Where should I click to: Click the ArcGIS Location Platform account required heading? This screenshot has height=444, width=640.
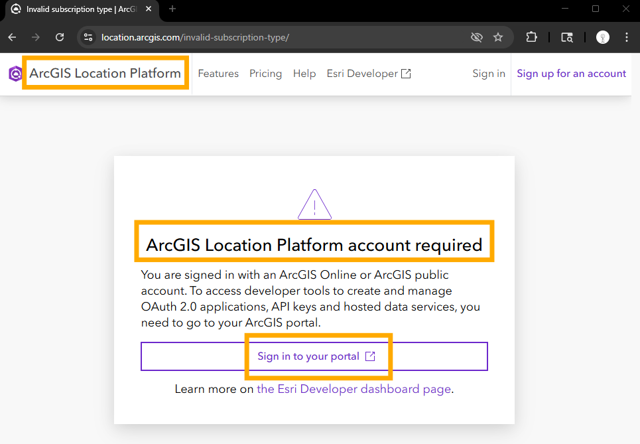tap(314, 245)
